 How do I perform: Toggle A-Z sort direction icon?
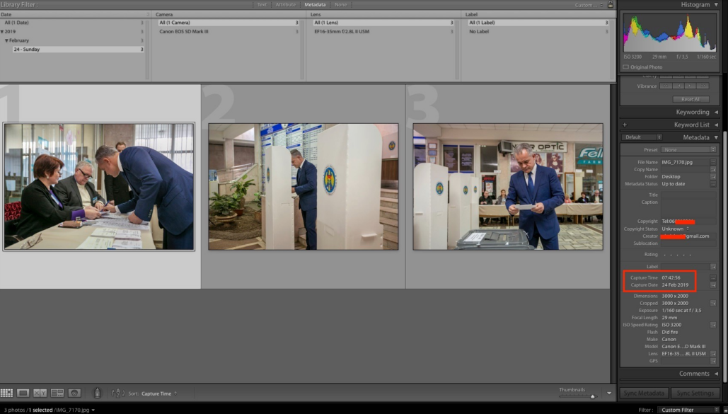118,393
